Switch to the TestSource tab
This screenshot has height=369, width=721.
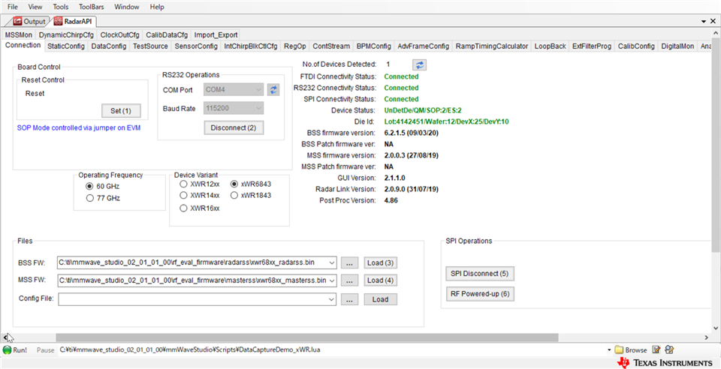click(x=150, y=46)
